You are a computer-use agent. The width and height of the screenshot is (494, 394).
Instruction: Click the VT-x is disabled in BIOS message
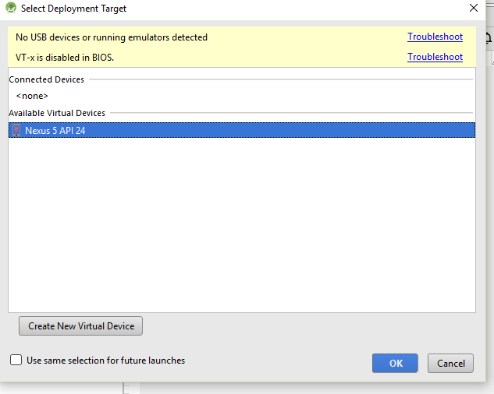pyautogui.click(x=65, y=58)
